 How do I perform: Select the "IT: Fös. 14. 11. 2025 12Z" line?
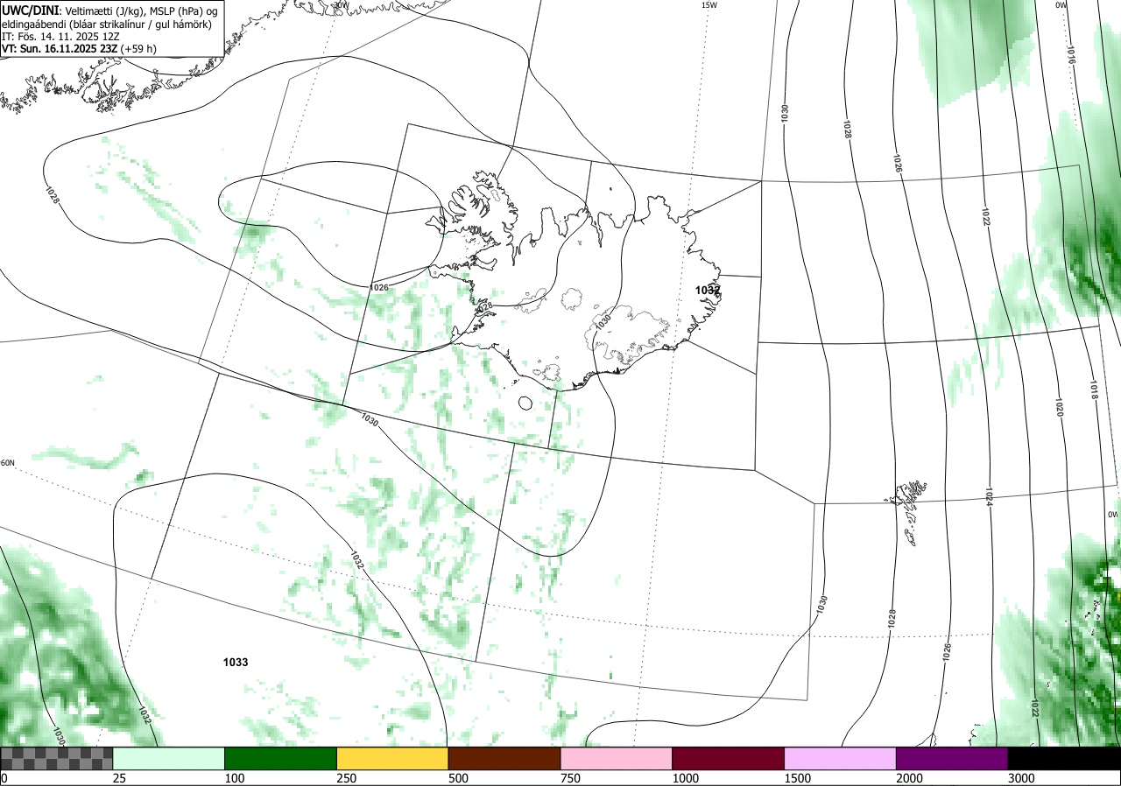(61, 37)
